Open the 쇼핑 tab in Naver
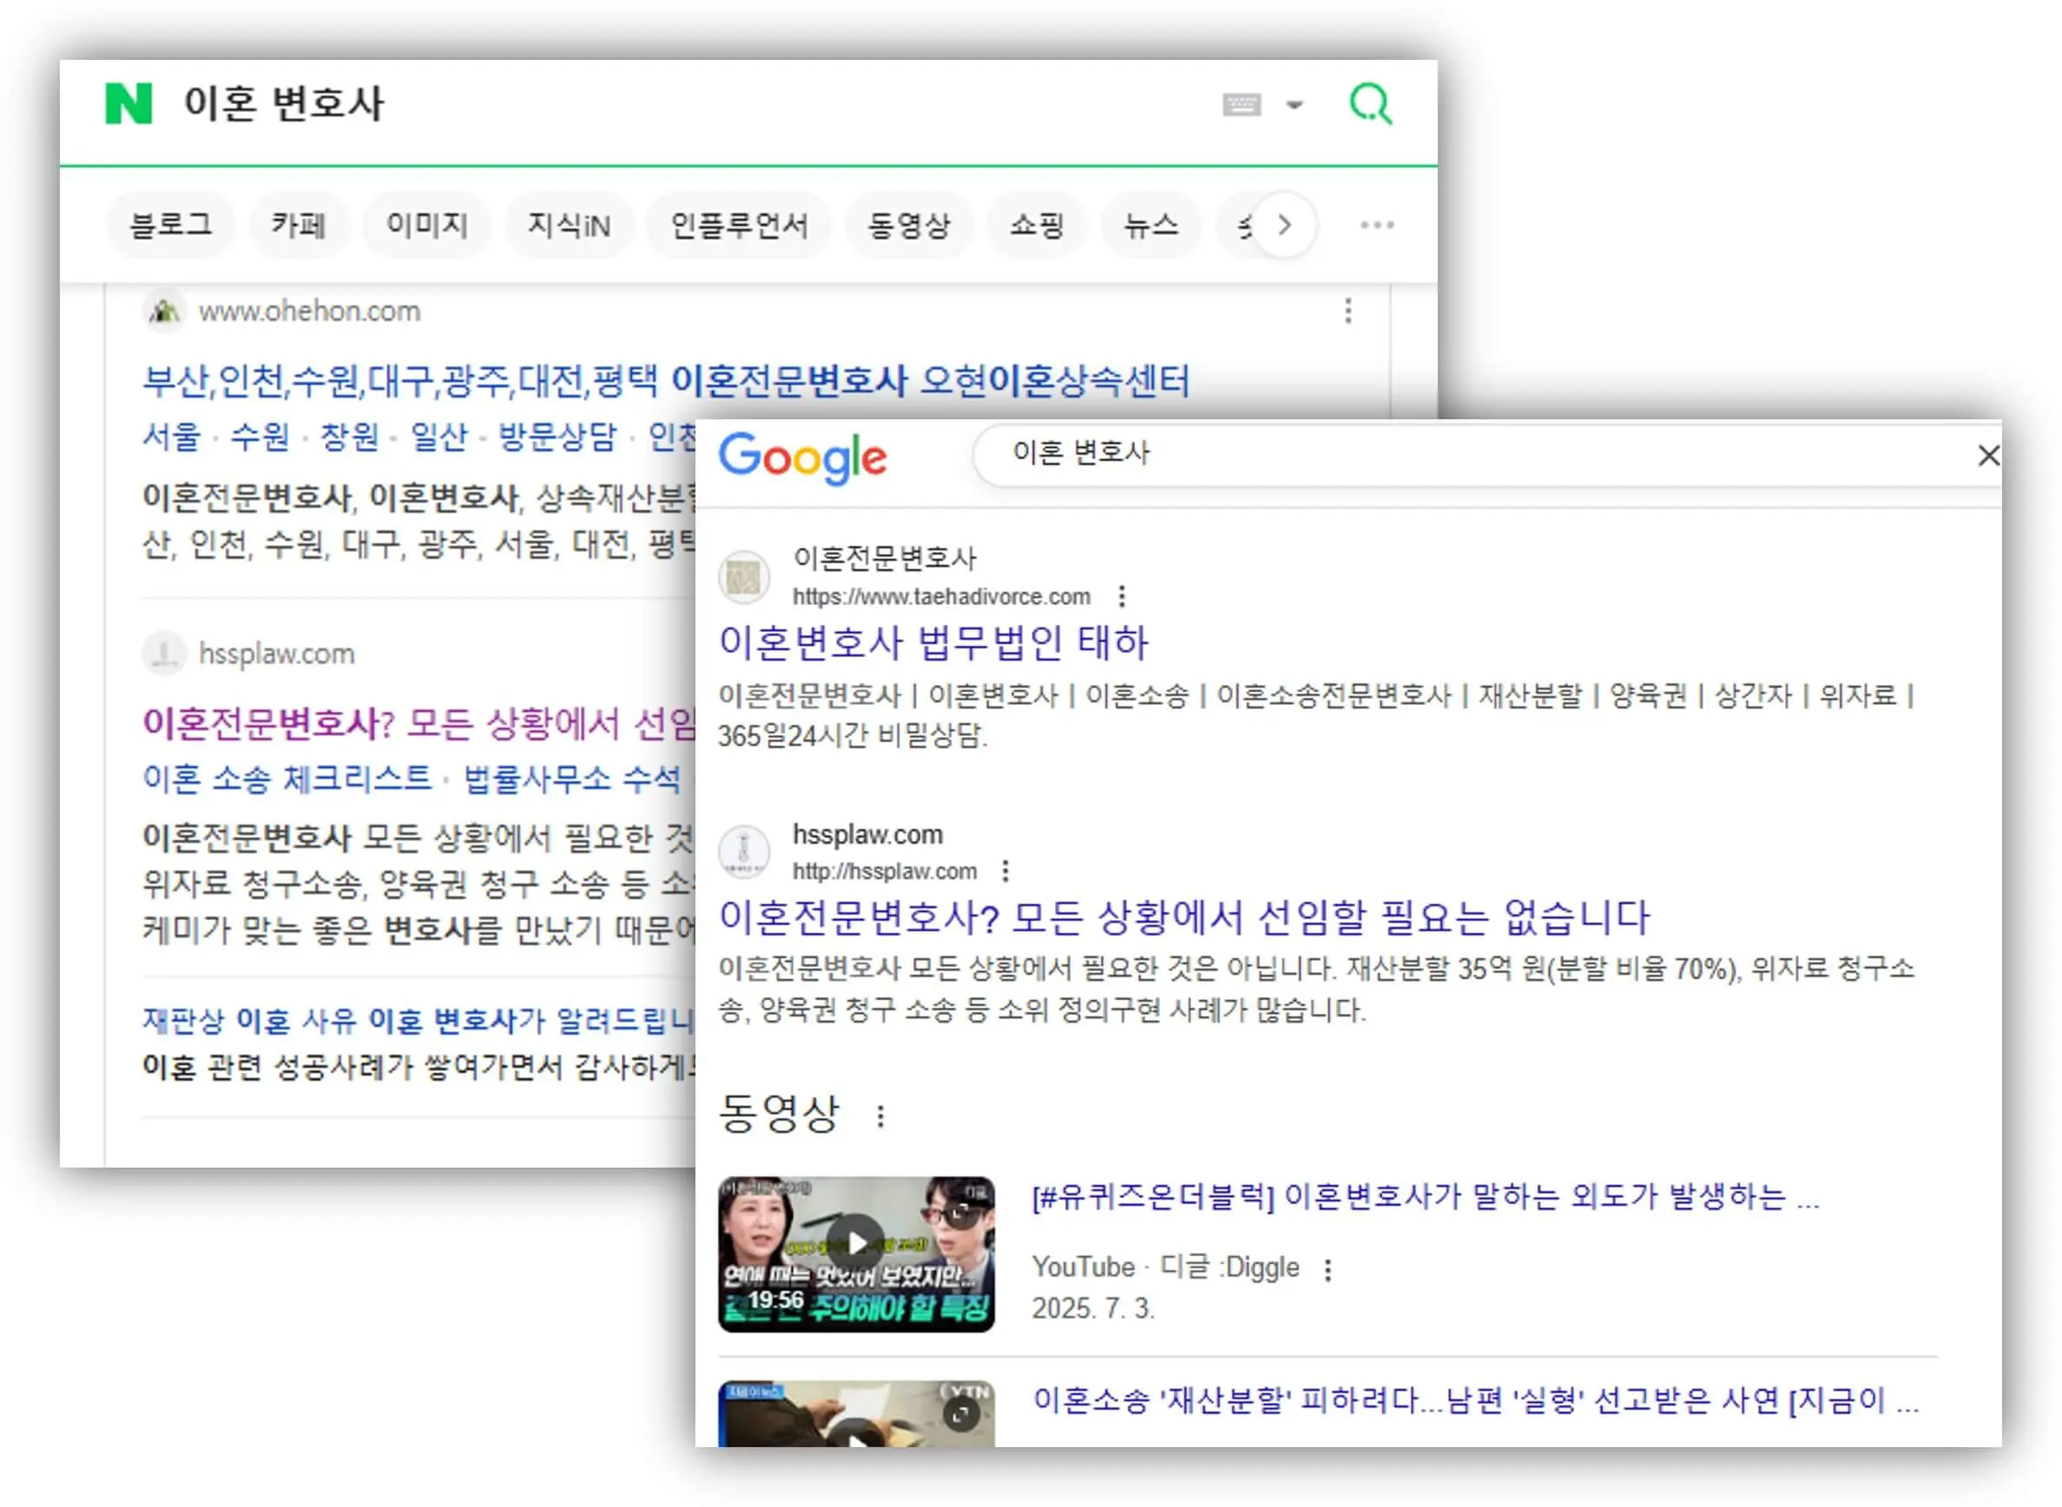Image resolution: width=2062 pixels, height=1507 pixels. pyautogui.click(x=1037, y=225)
